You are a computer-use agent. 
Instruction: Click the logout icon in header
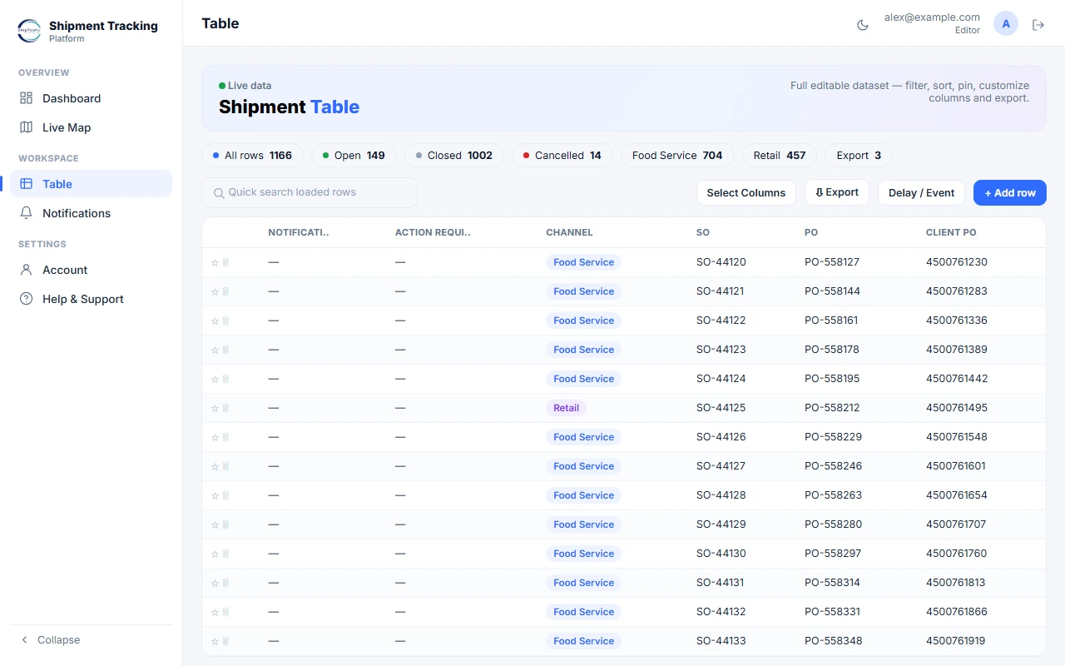(1038, 25)
